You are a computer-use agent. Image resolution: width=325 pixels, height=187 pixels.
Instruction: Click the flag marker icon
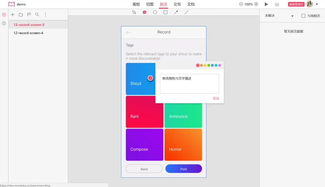pyautogui.click(x=29, y=15)
